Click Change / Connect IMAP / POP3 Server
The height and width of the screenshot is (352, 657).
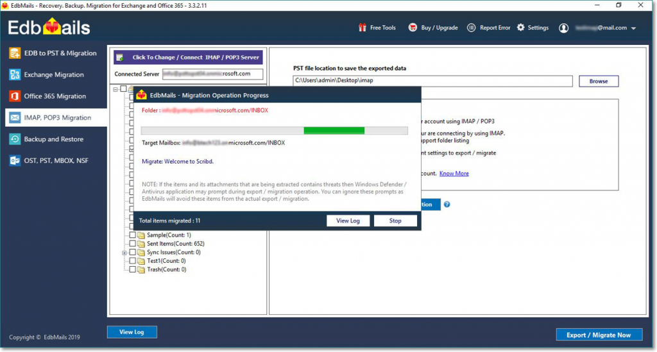[188, 57]
